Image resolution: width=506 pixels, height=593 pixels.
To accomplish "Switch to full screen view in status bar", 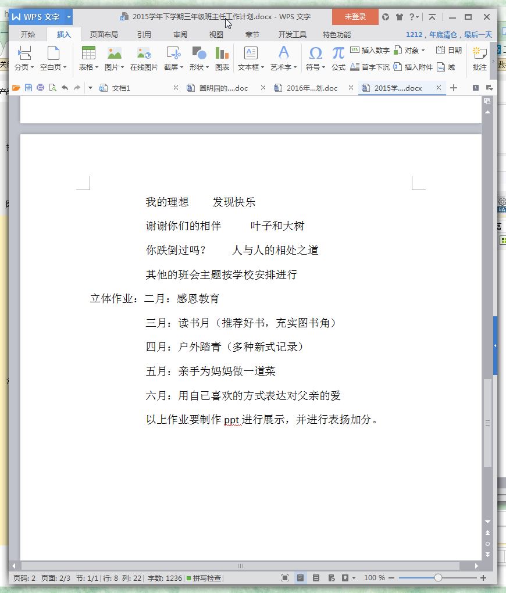I will [285, 578].
